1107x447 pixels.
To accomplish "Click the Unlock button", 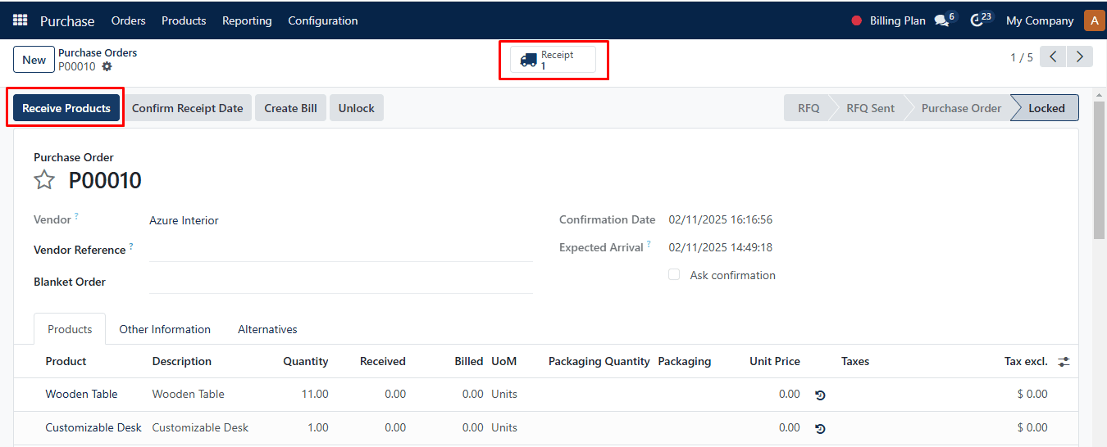I will (x=356, y=108).
